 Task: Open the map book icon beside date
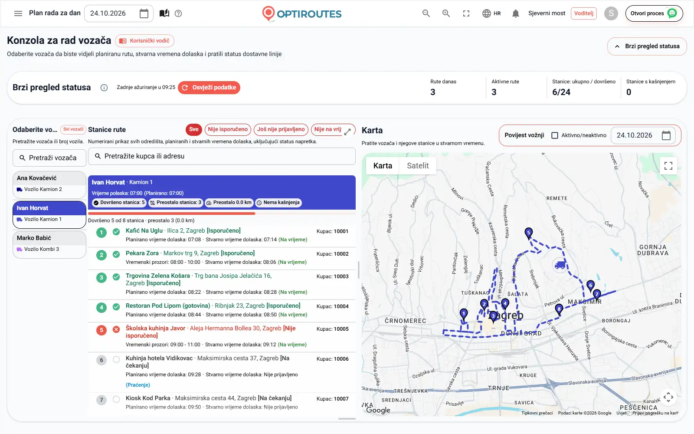164,13
